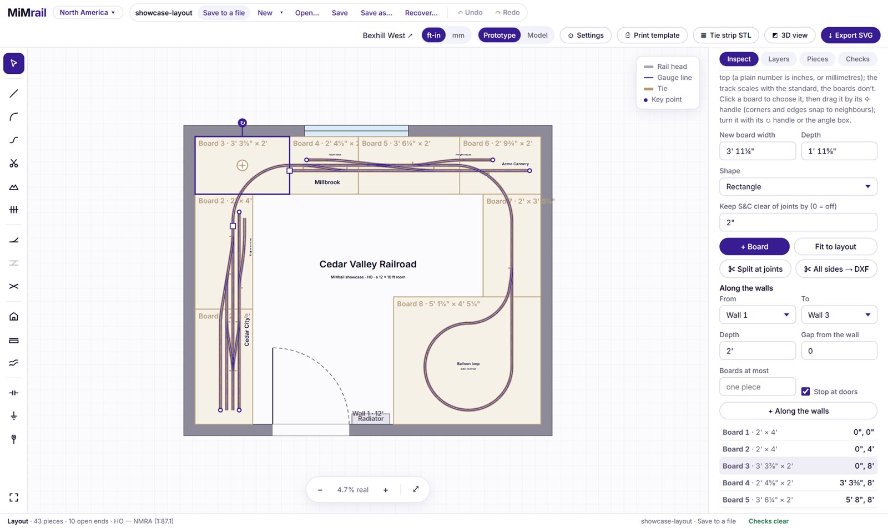Screen dimensions: 888x528
Task: Open the To Wall 3 dropdown
Action: coord(839,315)
